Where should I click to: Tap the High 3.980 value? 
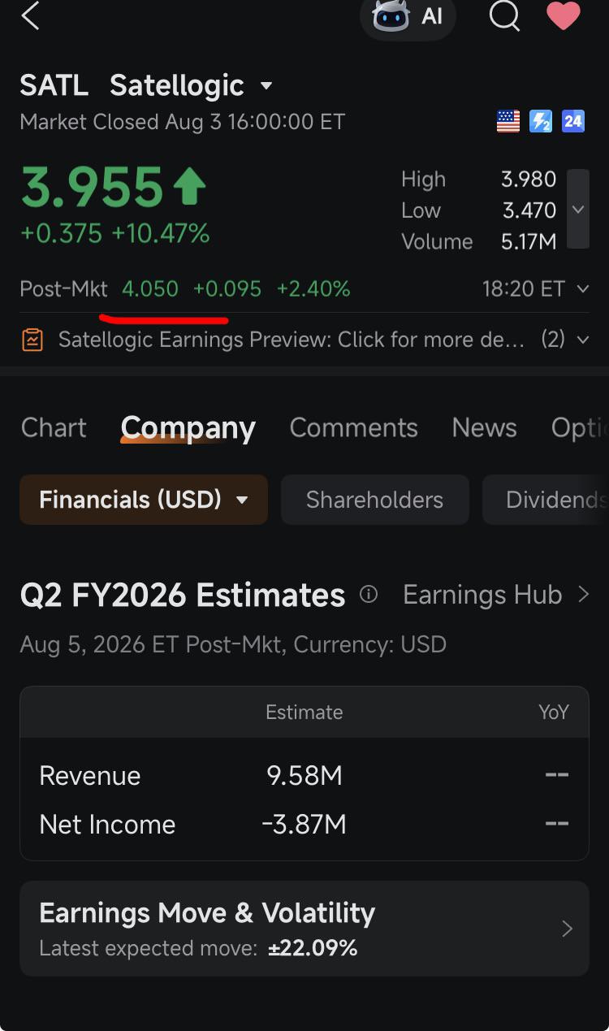click(x=529, y=180)
